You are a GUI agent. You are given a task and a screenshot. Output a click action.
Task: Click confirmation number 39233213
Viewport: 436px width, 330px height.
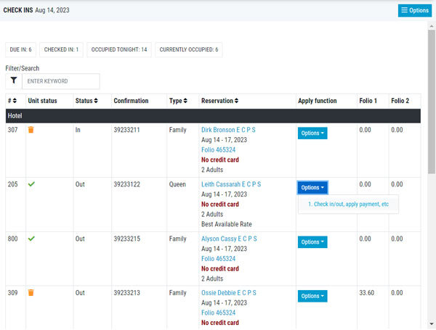coord(126,293)
